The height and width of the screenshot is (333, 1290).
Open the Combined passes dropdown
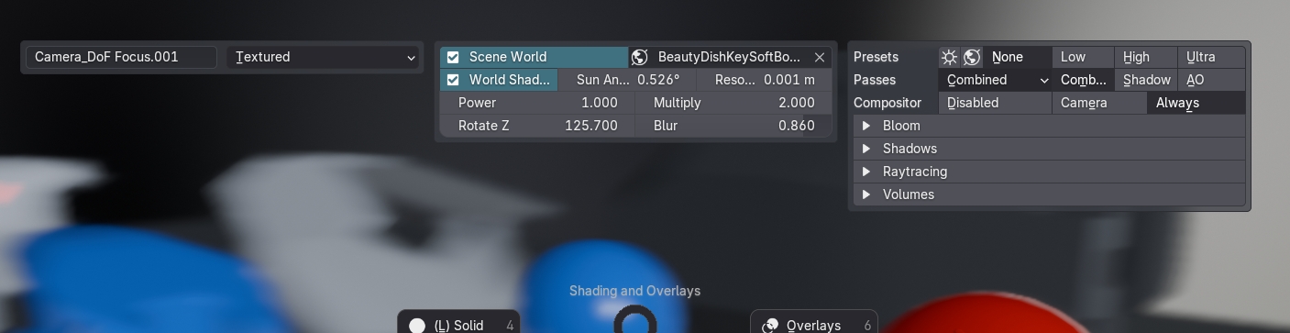point(996,80)
